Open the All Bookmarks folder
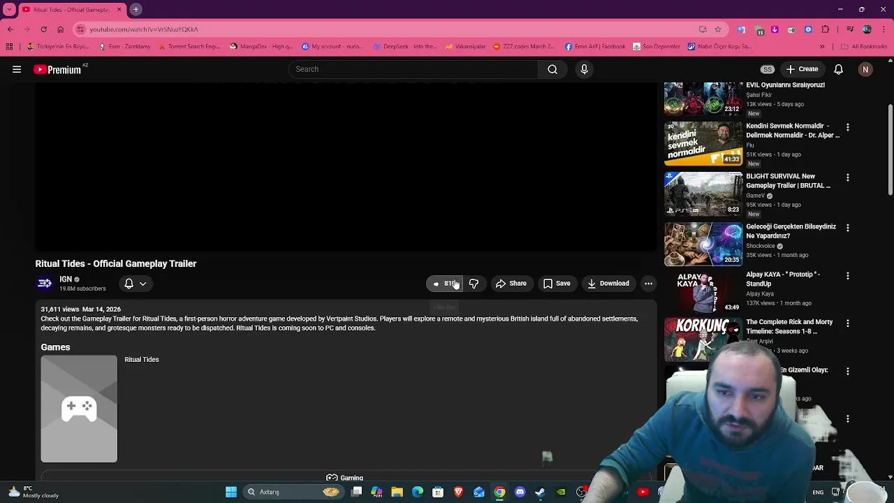 tap(864, 47)
